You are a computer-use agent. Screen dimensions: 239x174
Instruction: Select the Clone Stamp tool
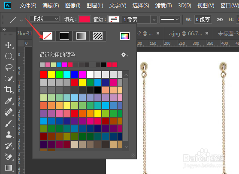tap(9, 134)
